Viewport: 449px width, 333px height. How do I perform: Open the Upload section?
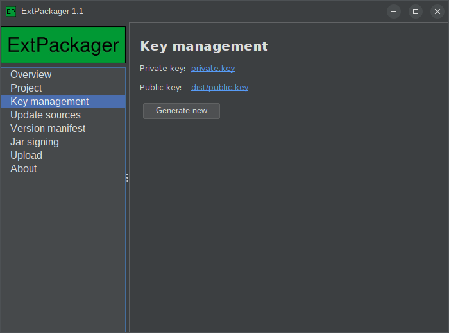tap(63, 155)
